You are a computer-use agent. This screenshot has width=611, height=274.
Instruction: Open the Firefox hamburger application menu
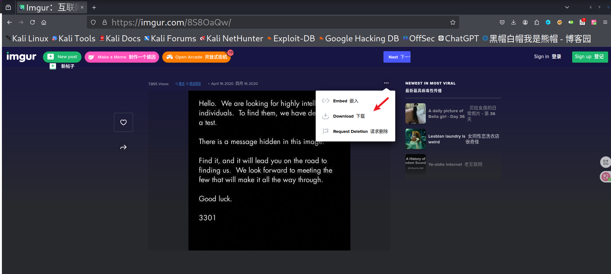pyautogui.click(x=605, y=23)
